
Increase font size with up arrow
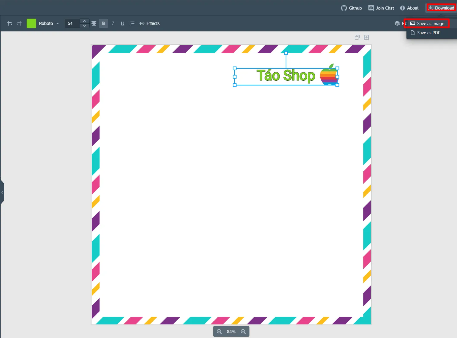pos(85,21)
